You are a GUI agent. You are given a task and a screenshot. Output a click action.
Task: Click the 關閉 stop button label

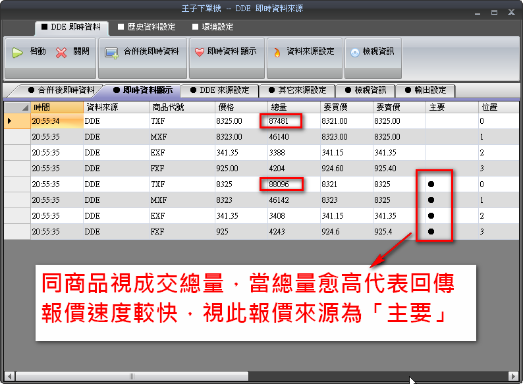(81, 51)
